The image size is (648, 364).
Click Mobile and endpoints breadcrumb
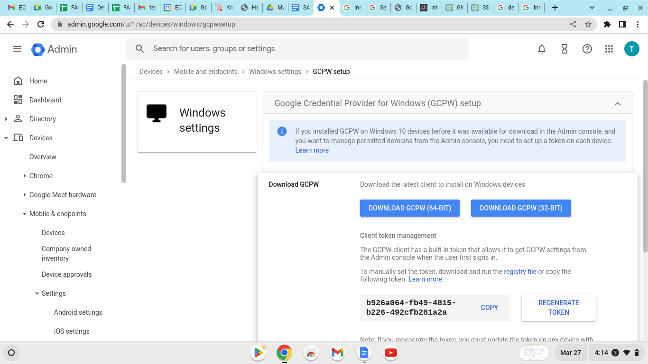(206, 72)
